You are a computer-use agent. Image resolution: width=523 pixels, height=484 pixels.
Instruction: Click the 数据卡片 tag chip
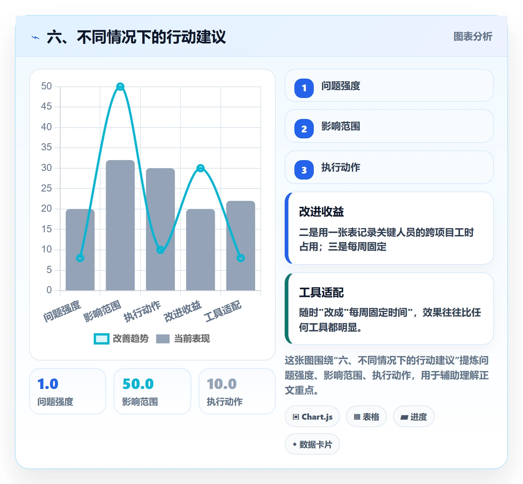pyautogui.click(x=312, y=444)
